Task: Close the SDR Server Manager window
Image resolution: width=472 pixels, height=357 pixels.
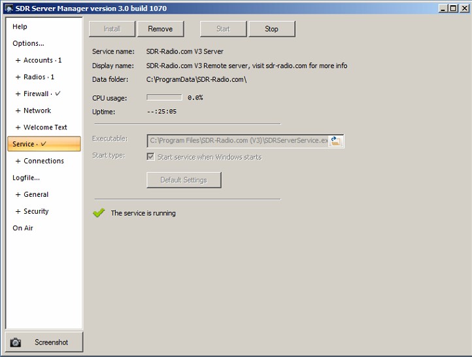Action: click(x=464, y=8)
